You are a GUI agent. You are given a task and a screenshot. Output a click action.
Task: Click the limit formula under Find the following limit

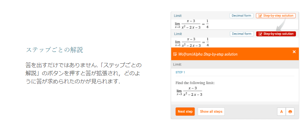189,92
